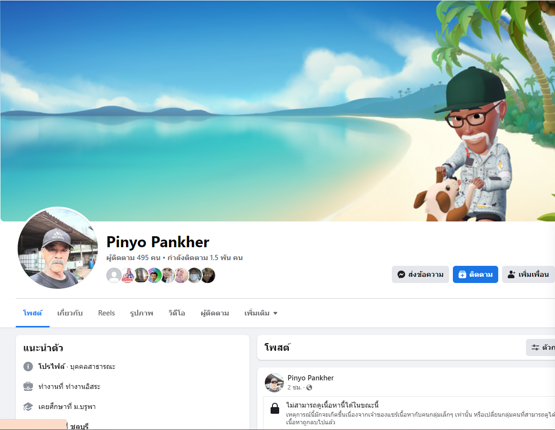Select the วิดีโอ tab
The width and height of the screenshot is (555, 430).
(x=177, y=313)
